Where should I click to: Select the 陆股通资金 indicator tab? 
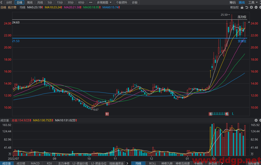(116, 163)
